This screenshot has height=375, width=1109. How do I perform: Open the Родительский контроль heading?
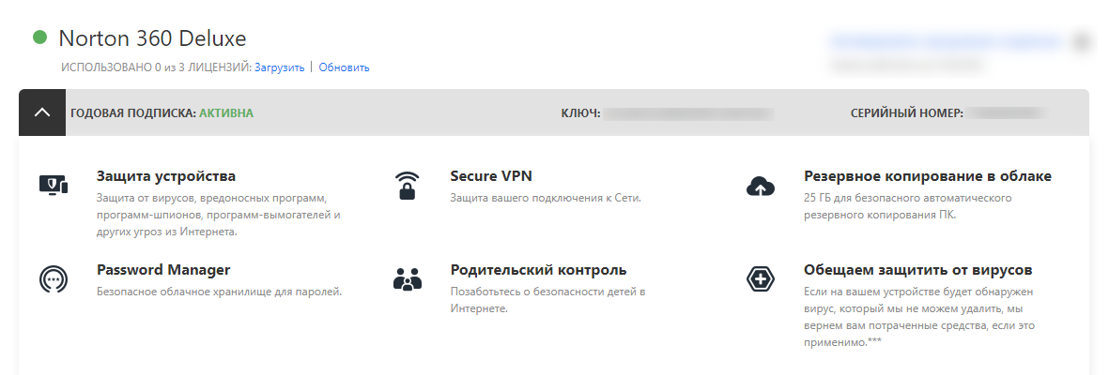538,270
